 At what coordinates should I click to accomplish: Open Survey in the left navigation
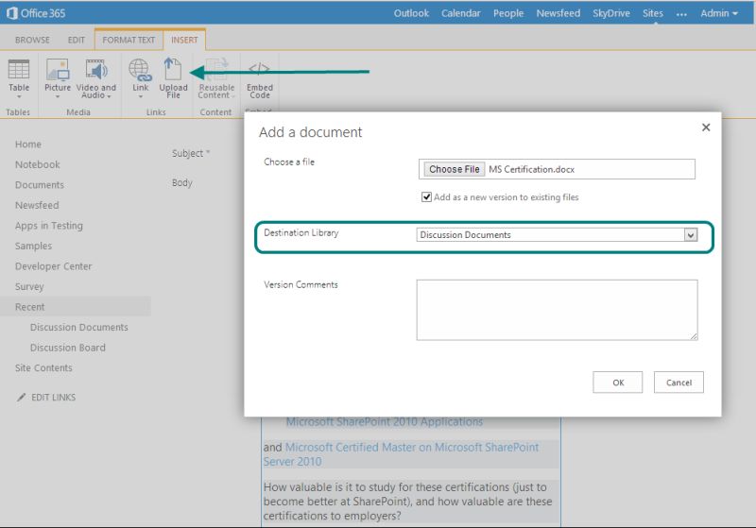point(29,286)
